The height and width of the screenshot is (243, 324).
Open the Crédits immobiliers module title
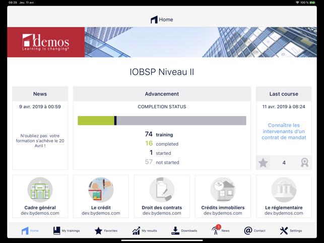[223, 207]
